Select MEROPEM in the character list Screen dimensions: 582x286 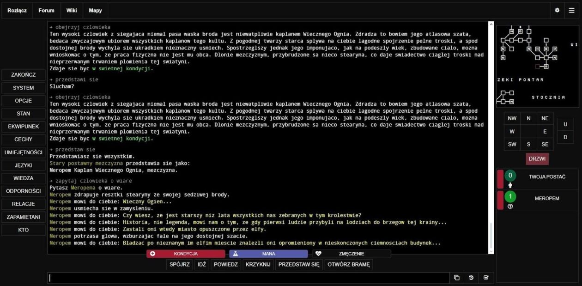pos(547,198)
